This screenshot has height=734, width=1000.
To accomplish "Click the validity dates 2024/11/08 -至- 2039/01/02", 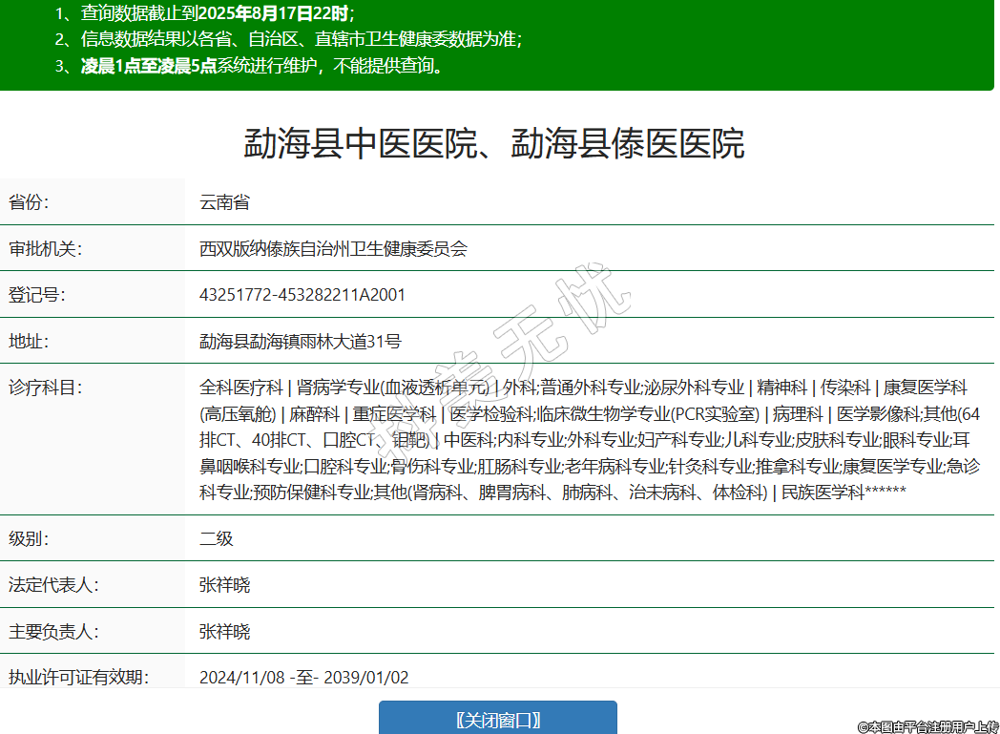I will pyautogui.click(x=303, y=678).
